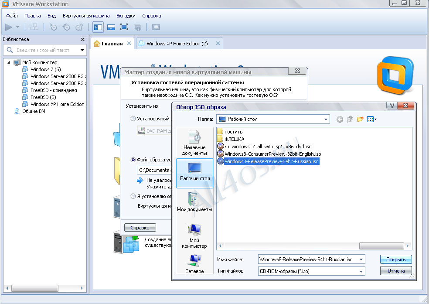The image size is (429, 304).
Task: Close the Windows XP Home Edition (2) tab
Action: [218, 43]
